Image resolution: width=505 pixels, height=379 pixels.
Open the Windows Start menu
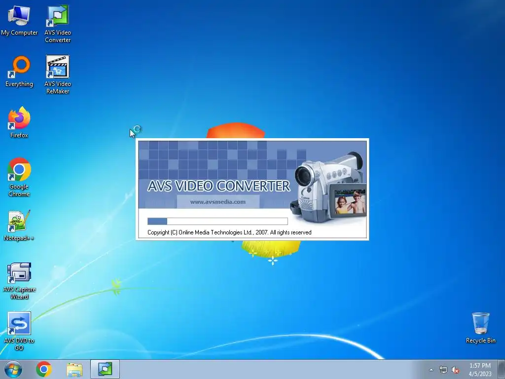click(x=13, y=369)
